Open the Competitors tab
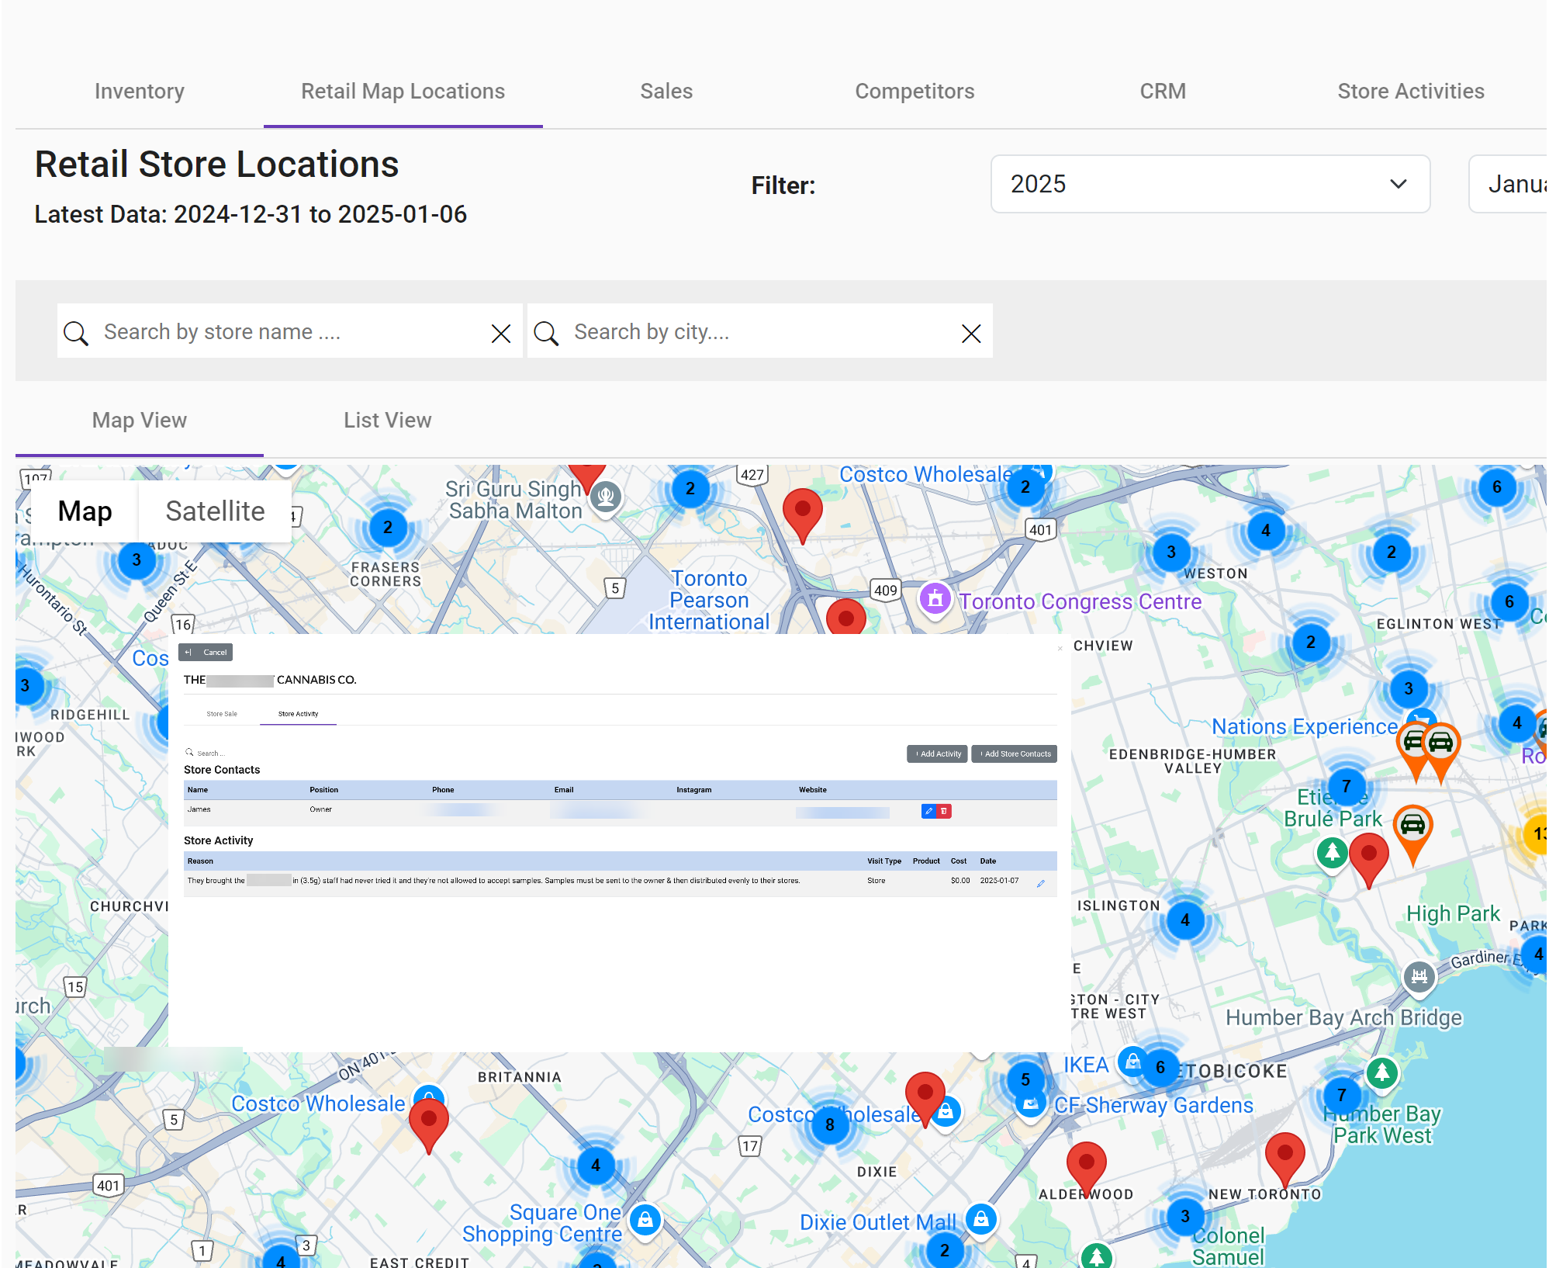The height and width of the screenshot is (1268, 1549). click(x=914, y=92)
